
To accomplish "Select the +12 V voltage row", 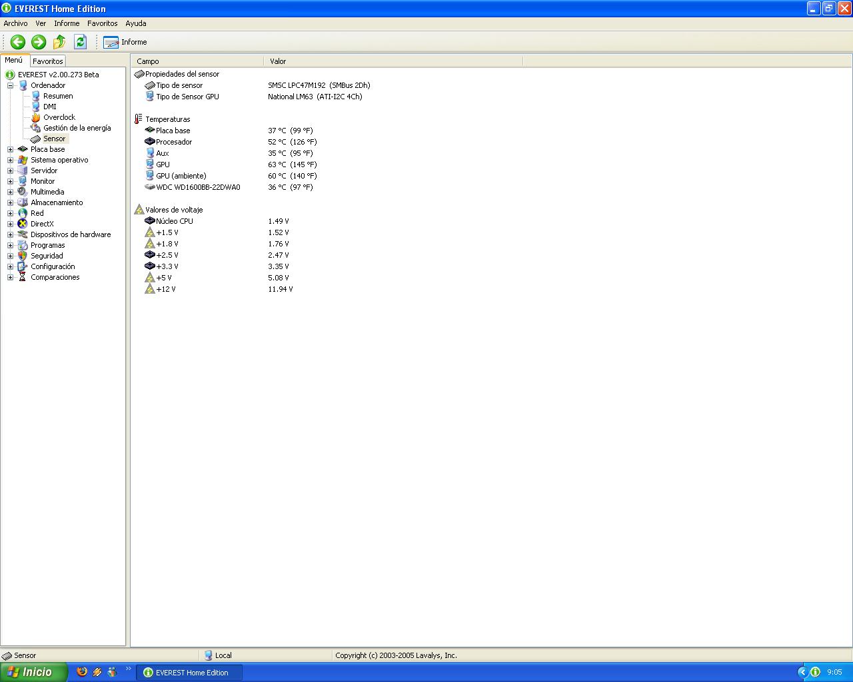I will [x=219, y=289].
